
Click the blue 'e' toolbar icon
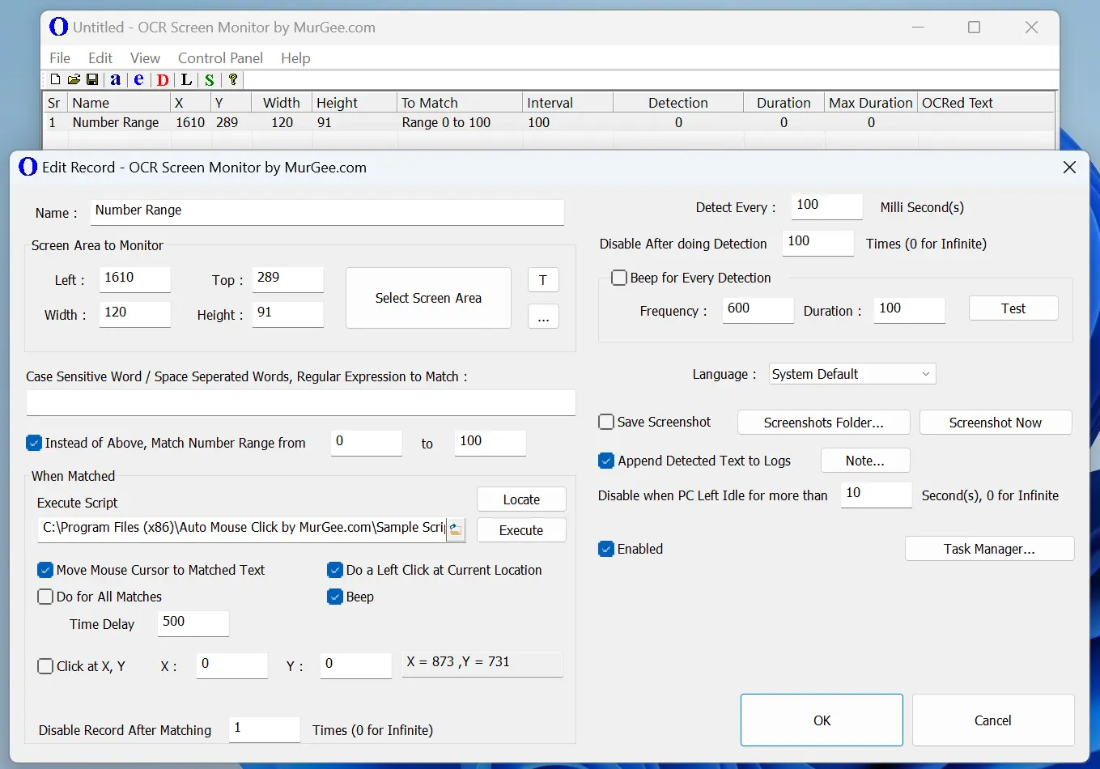(x=139, y=79)
